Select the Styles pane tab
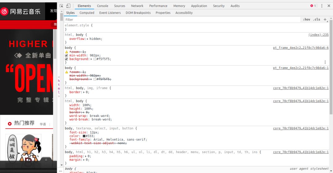The image size is (333, 173). click(x=70, y=13)
